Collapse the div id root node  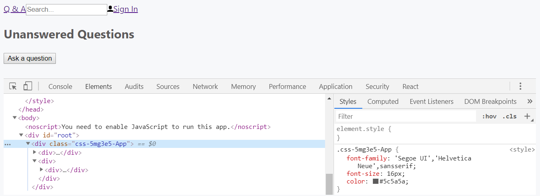[x=21, y=135]
